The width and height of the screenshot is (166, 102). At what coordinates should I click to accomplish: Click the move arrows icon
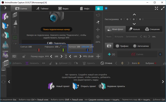[x=98, y=30]
